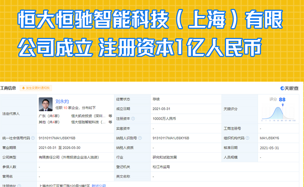Click the 经营状态 label

tap(123, 99)
